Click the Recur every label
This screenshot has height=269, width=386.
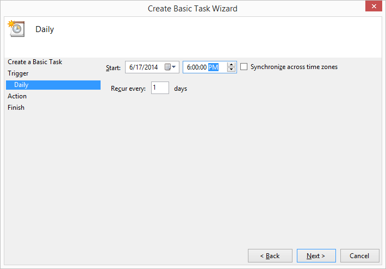tap(128, 89)
